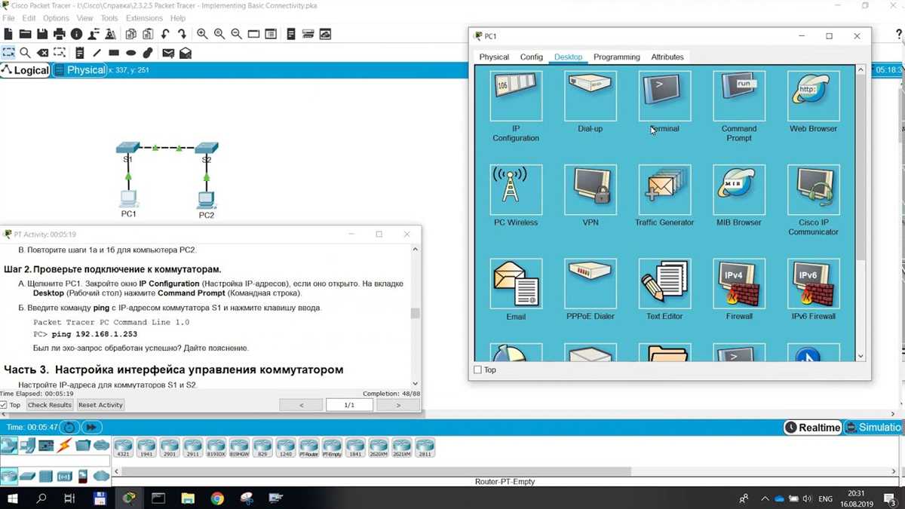Open the Programming tab
The height and width of the screenshot is (509, 905).
tap(616, 57)
